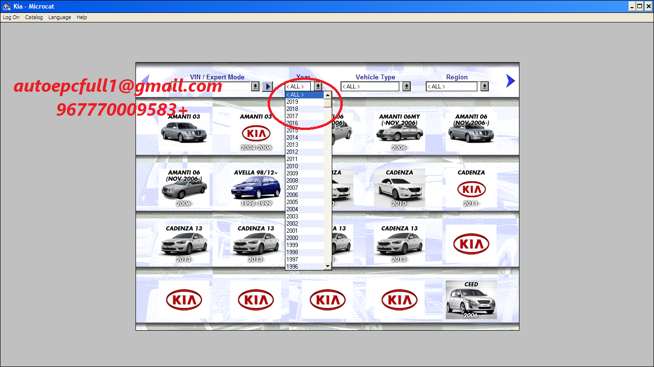This screenshot has height=367, width=654.
Task: Select 1999 in the year list
Action: [x=304, y=245]
